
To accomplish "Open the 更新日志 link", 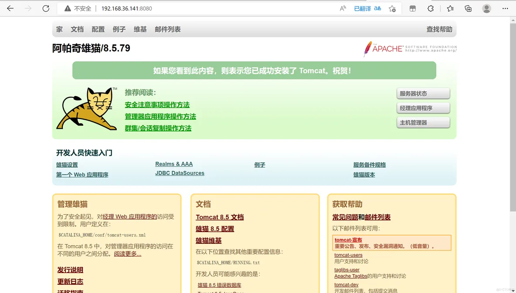I will pyautogui.click(x=71, y=282).
